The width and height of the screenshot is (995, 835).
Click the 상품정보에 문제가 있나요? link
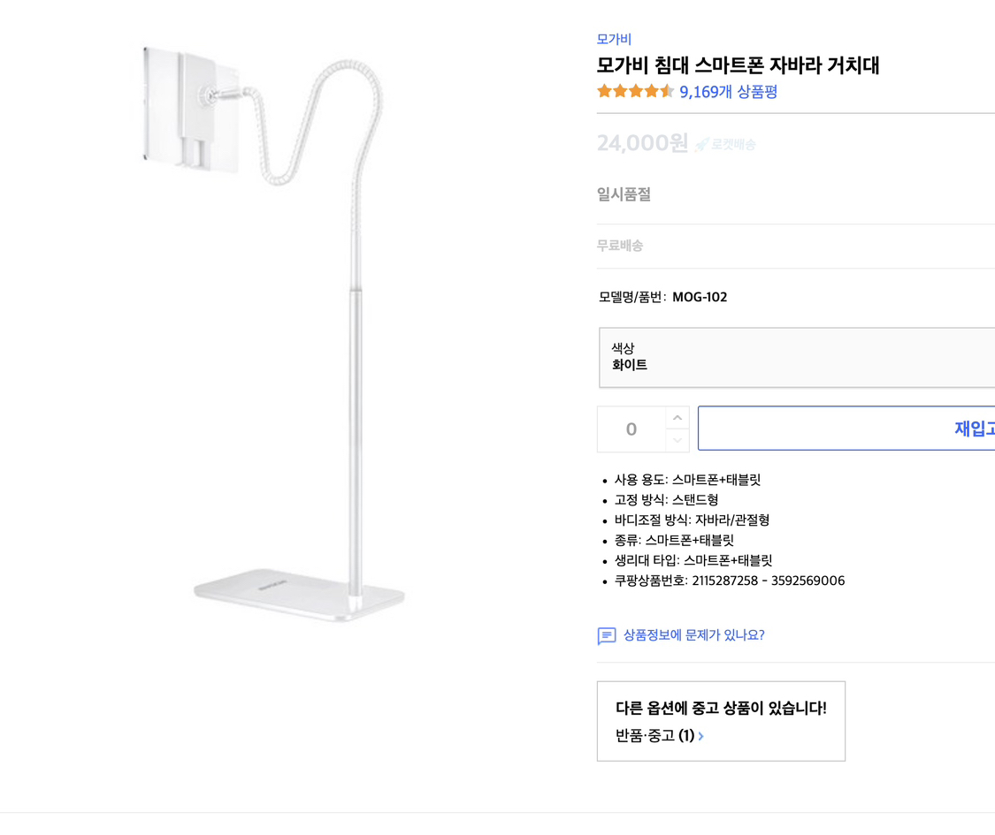click(693, 634)
